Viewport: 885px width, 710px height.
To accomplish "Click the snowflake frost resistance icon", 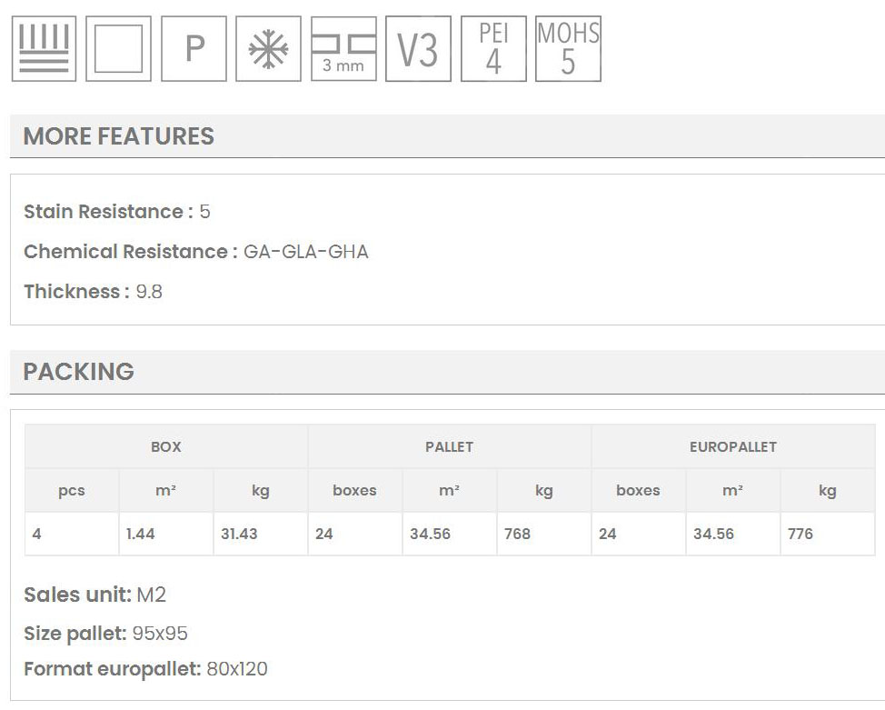I will point(268,49).
